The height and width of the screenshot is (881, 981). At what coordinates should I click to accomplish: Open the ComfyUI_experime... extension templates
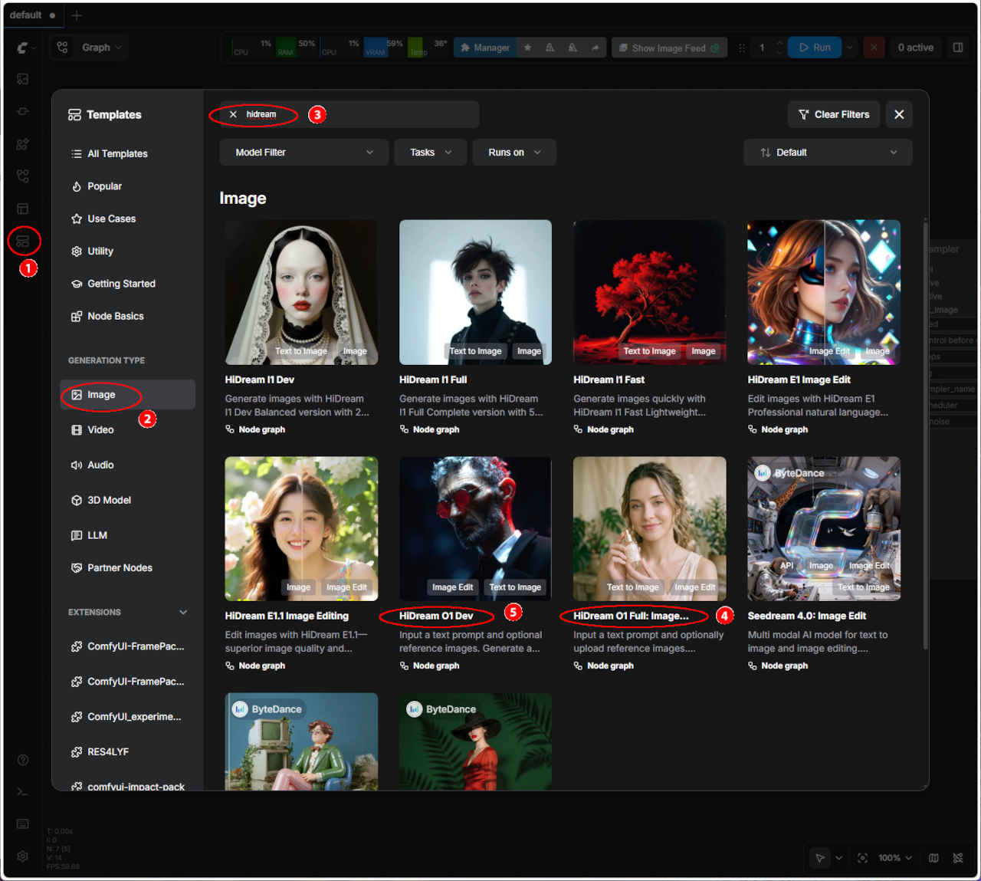tap(127, 717)
